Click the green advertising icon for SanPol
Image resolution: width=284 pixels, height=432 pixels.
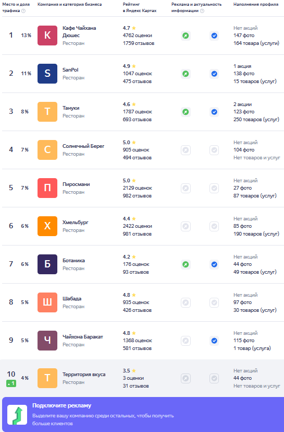click(186, 74)
